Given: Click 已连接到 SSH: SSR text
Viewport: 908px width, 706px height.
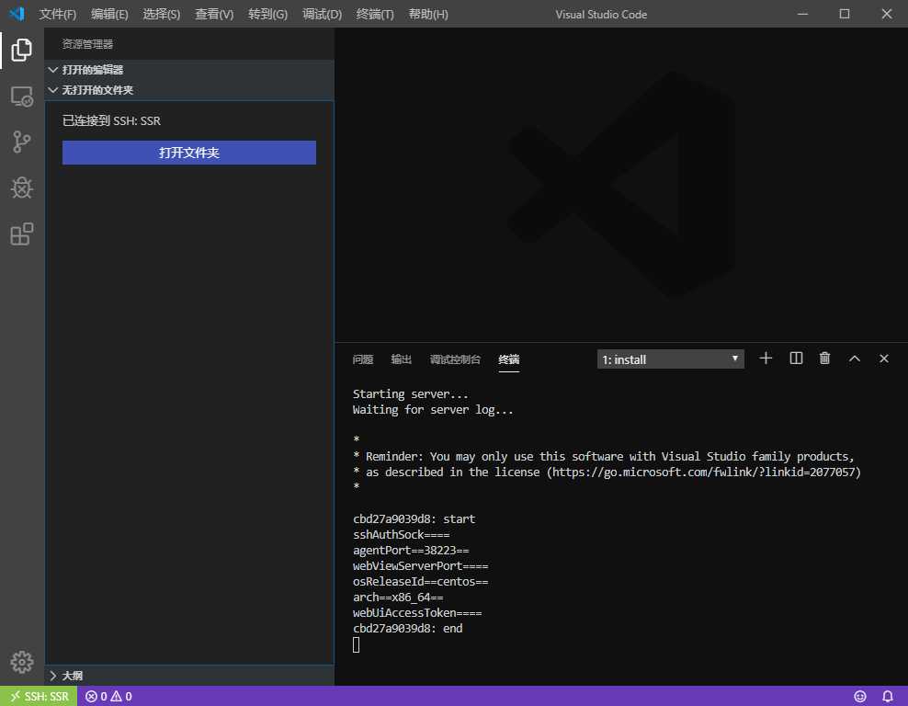Looking at the screenshot, I should tap(111, 120).
